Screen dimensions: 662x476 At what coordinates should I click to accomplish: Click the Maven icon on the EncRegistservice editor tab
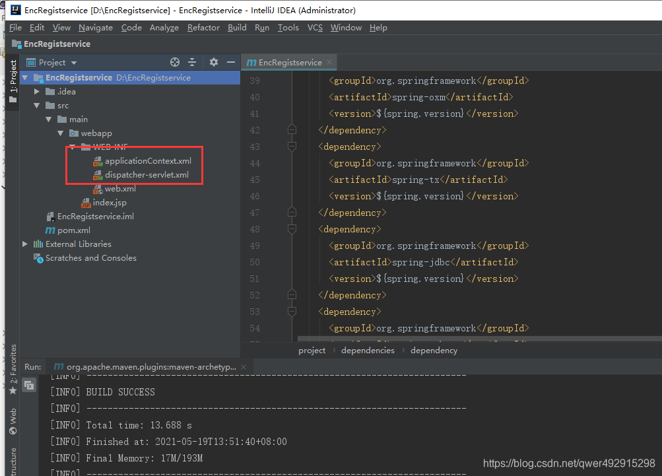pos(251,63)
